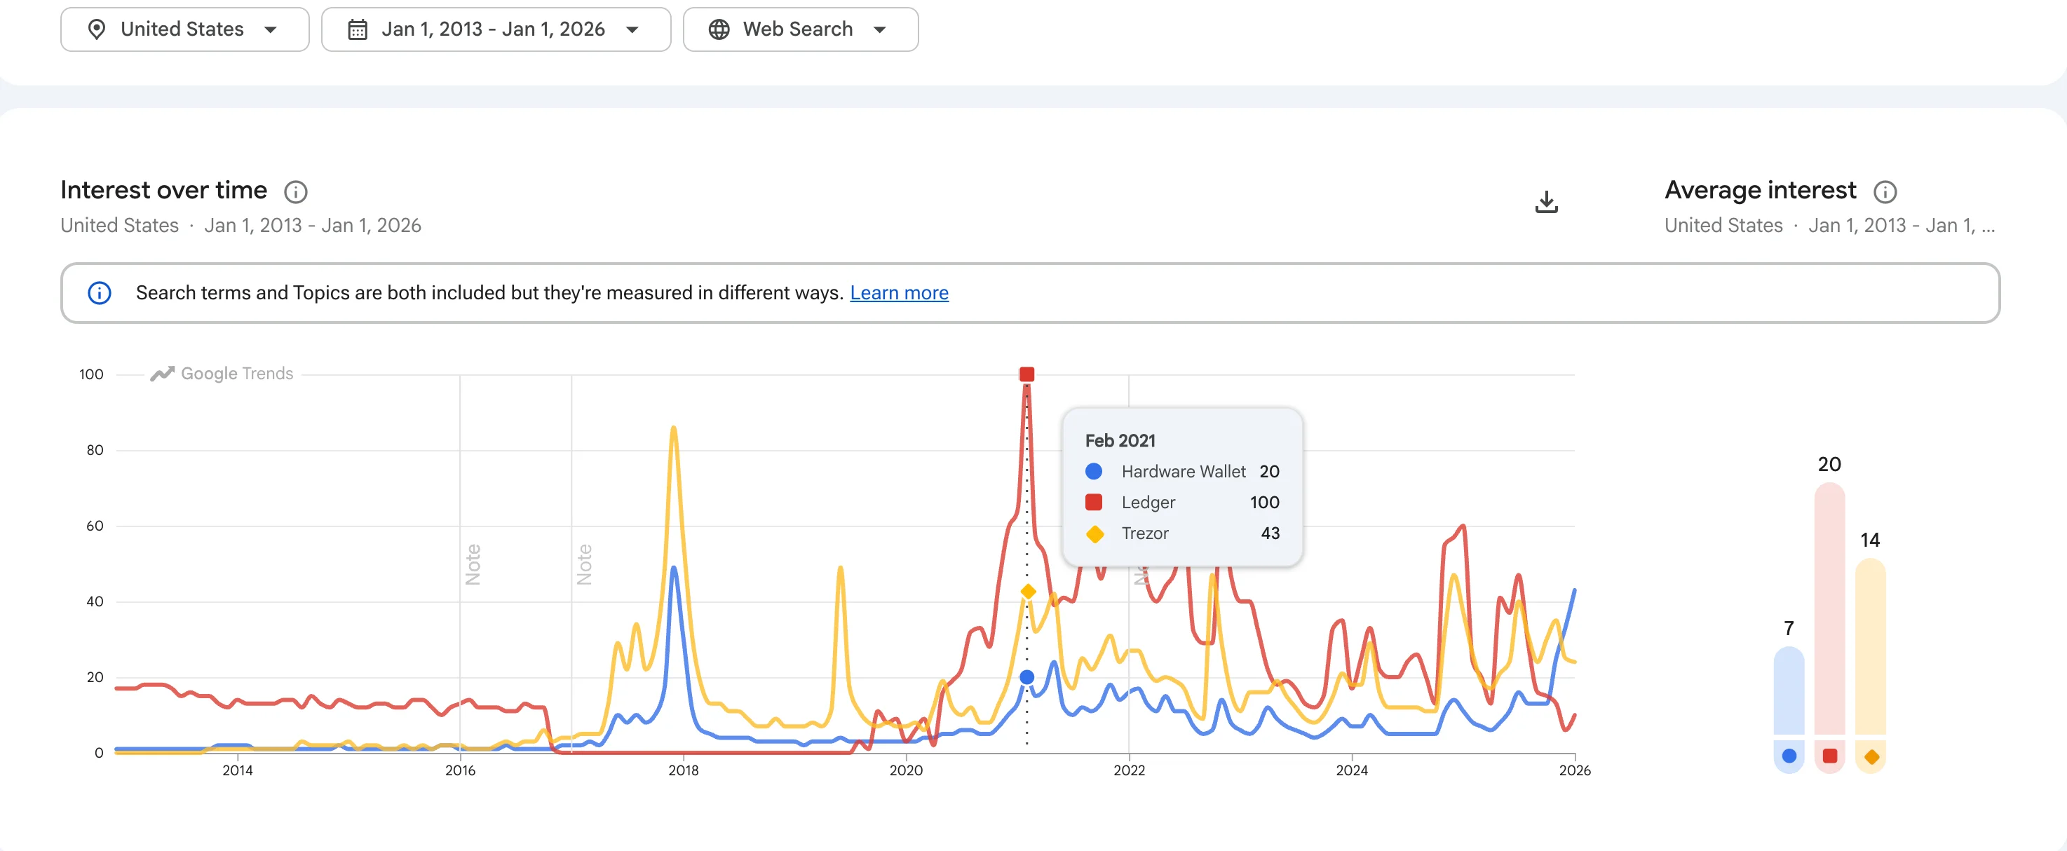Click the 60 y-axis label
Viewport: 2067px width, 851px height.
coord(95,526)
